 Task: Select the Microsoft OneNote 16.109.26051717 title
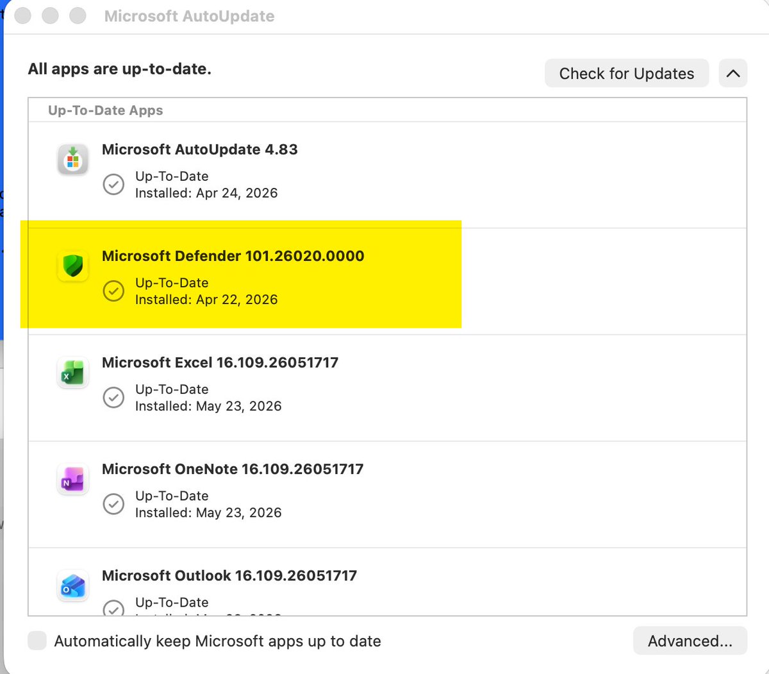point(233,469)
